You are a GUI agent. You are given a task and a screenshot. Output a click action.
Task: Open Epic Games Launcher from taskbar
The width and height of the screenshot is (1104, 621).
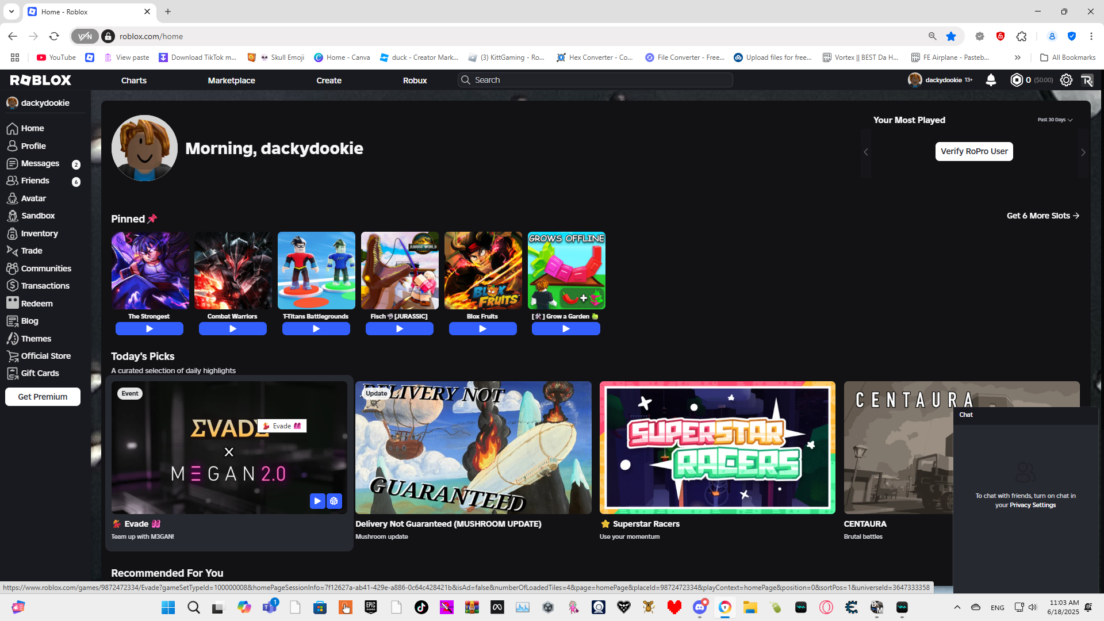pyautogui.click(x=371, y=607)
